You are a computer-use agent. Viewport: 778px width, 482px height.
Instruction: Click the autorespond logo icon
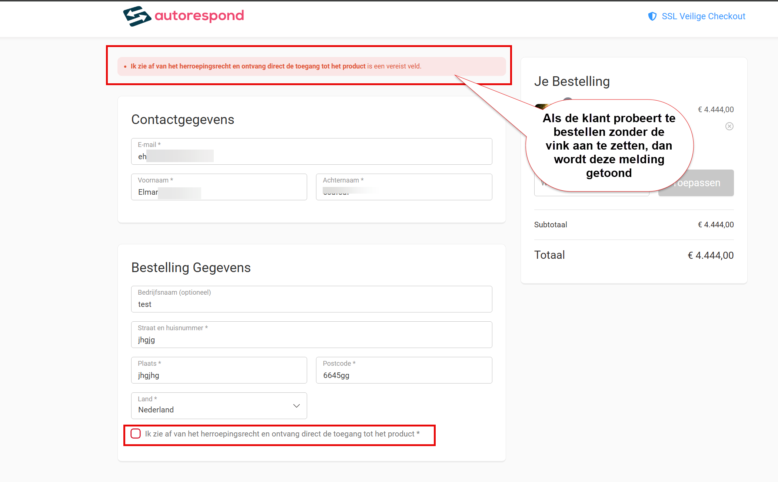point(137,16)
